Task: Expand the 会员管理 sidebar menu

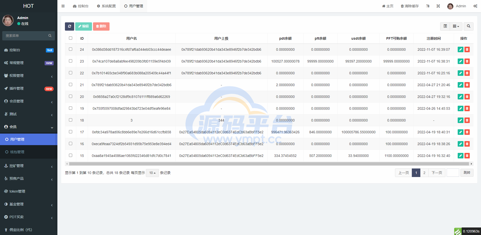Action: click(x=29, y=101)
